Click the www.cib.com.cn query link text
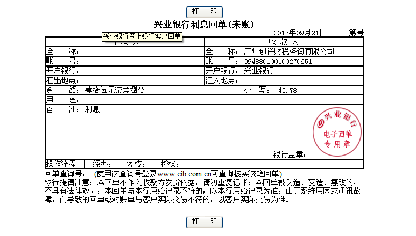416x236 pixels. click(184, 174)
